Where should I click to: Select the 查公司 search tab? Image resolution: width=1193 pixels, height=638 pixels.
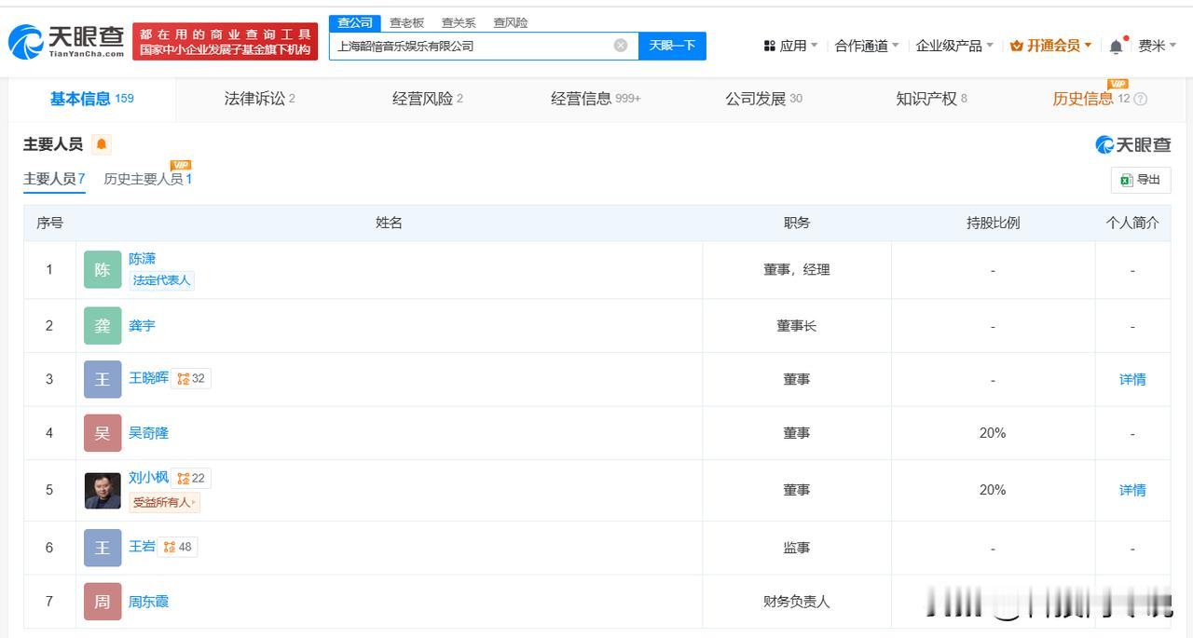click(355, 22)
